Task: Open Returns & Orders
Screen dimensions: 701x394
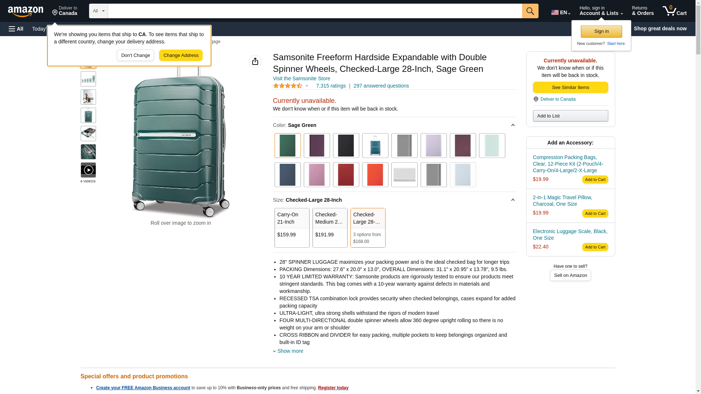Action: (x=643, y=11)
